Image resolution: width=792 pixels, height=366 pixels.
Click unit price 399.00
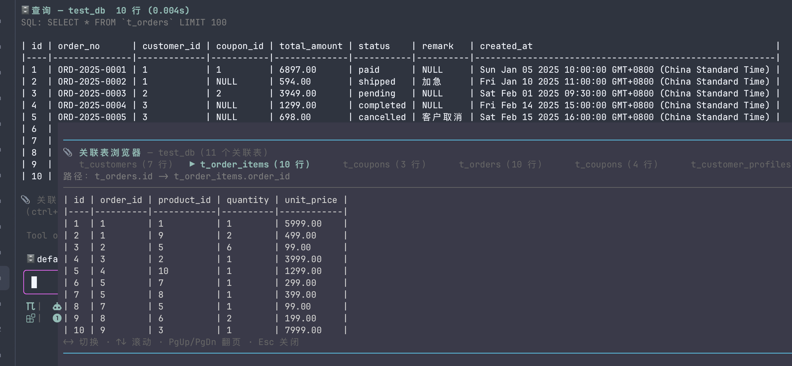(x=300, y=295)
